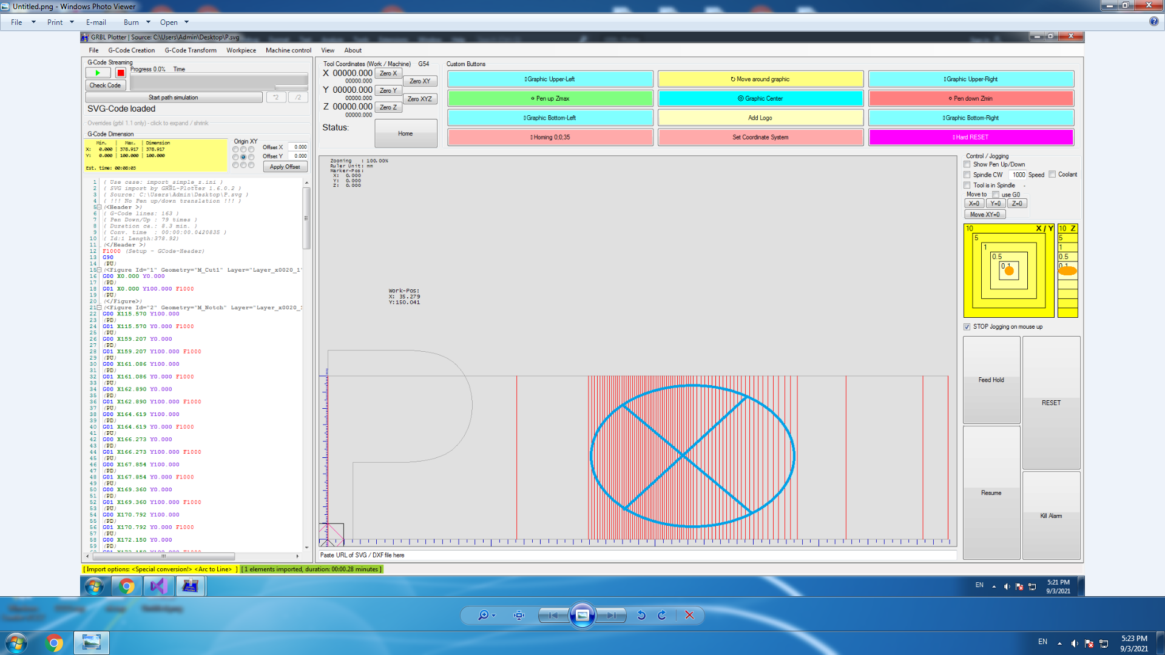Open the Machine control menu
Viewport: 1165px width, 655px height.
point(288,50)
